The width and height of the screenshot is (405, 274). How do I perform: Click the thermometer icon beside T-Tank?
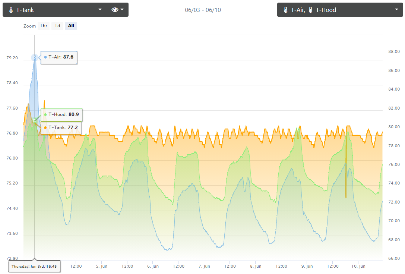tap(11, 10)
